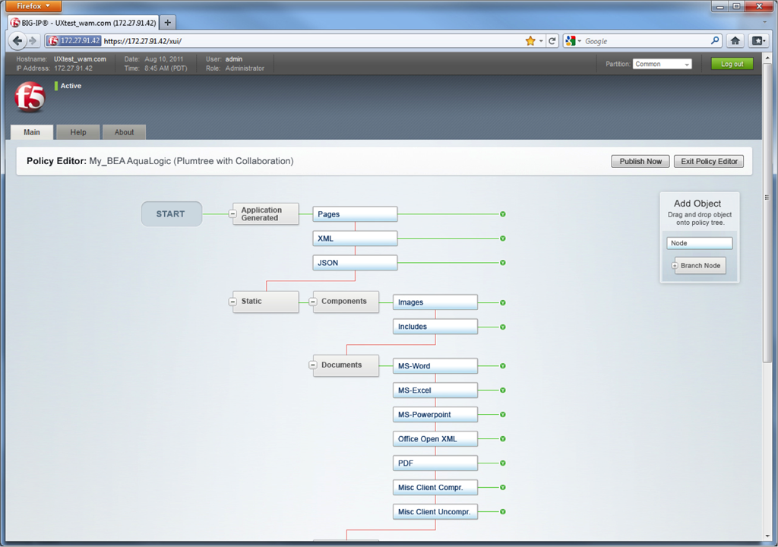Click the green endpoint icon beside MS-Word
The width and height of the screenshot is (778, 547).
click(503, 366)
